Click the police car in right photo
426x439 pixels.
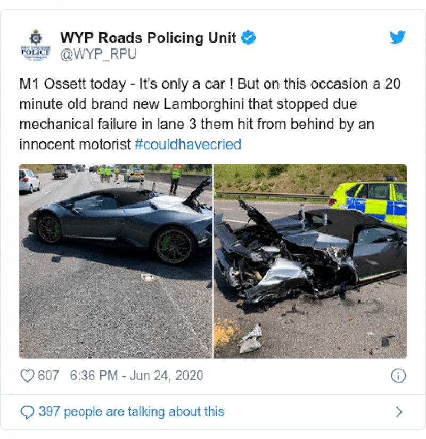click(368, 202)
